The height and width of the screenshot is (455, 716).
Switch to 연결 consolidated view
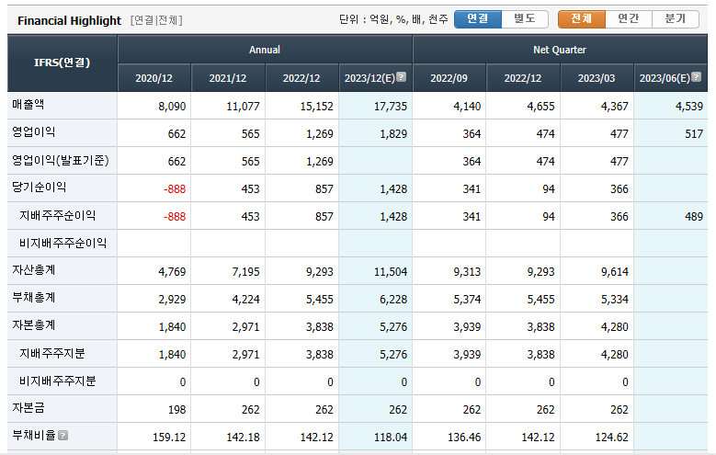coord(478,19)
